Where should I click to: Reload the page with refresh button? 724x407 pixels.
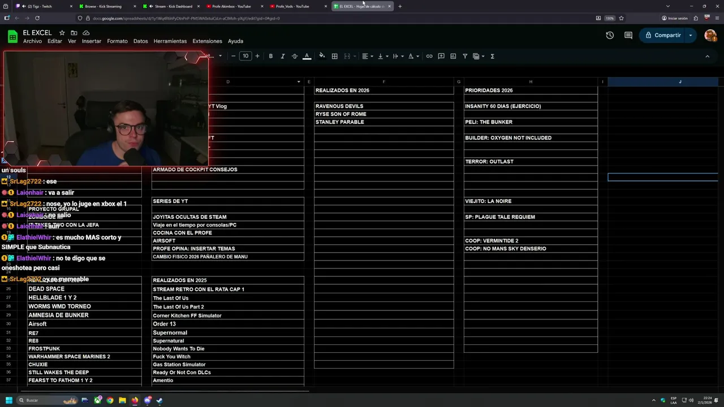37,18
